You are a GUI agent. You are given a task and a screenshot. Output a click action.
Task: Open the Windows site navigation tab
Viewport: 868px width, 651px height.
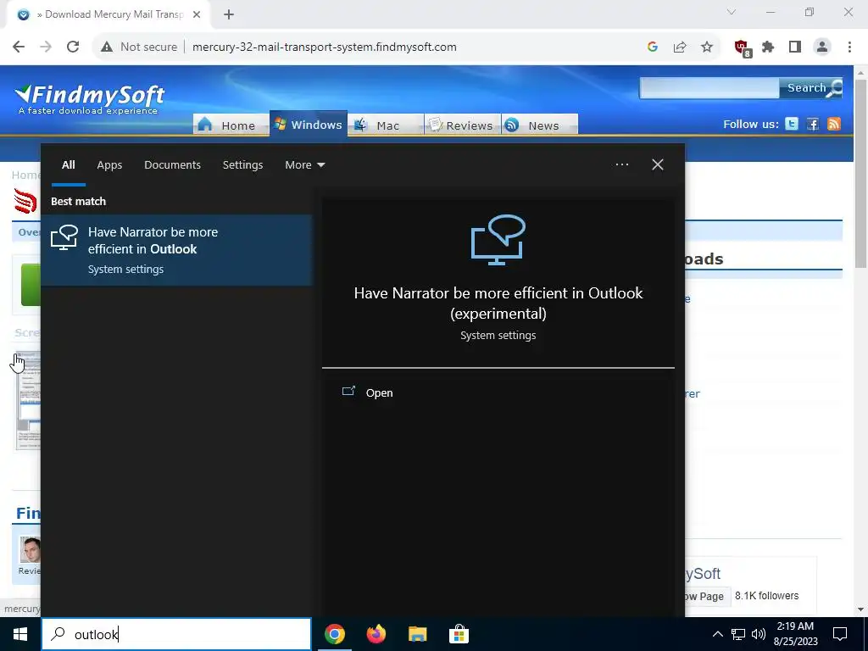[309, 123]
